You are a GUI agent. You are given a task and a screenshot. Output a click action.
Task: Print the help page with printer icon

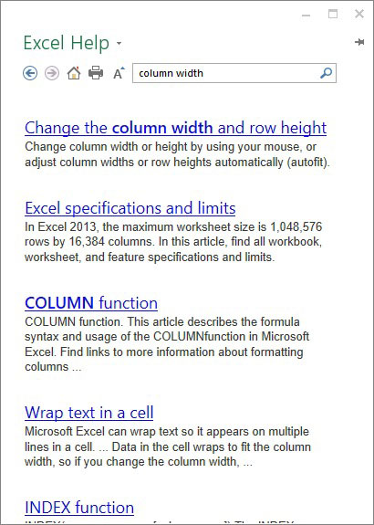96,73
